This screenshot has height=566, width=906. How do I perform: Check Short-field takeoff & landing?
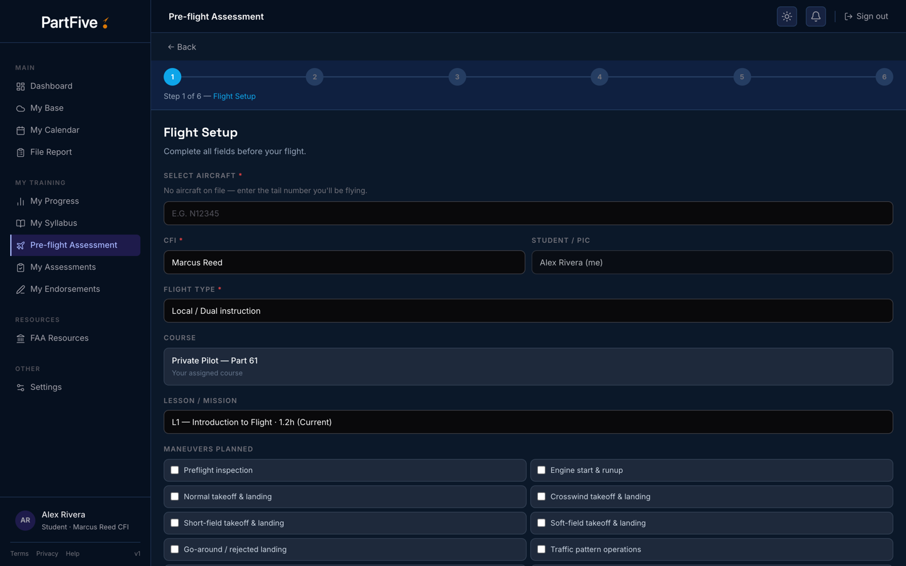click(175, 523)
